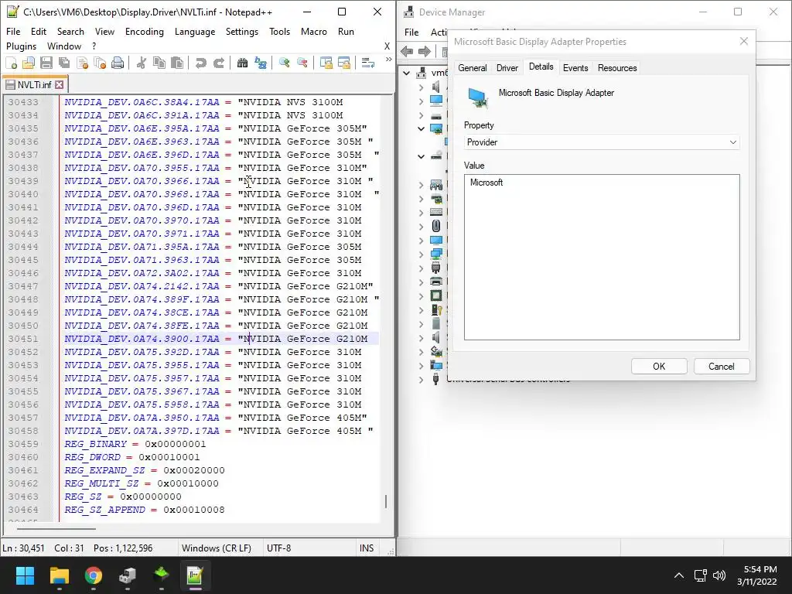Collapse the vm6 root tree node
This screenshot has width=792, height=594.
[x=407, y=73]
